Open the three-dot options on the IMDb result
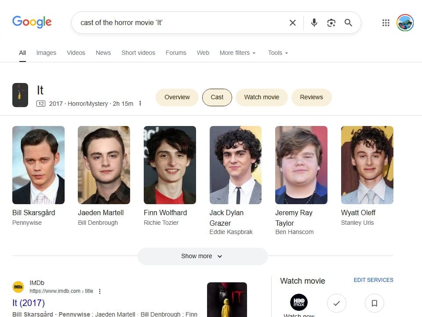Screen dimensions: 422x317 coord(100,291)
